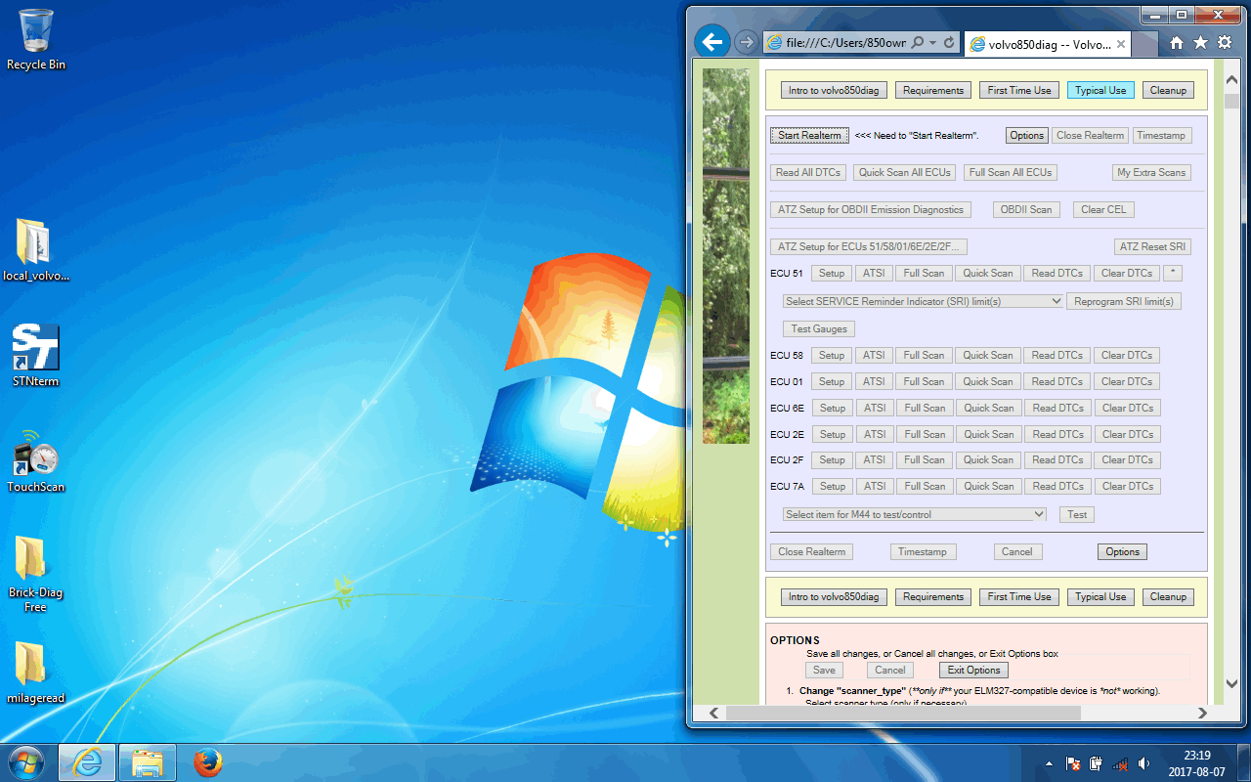Open the browser Home icon
Viewport: 1251px width, 782px height.
coord(1177,43)
